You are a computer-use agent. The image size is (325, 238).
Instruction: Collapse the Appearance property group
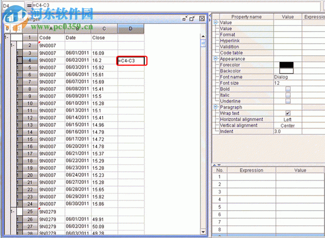(216, 59)
